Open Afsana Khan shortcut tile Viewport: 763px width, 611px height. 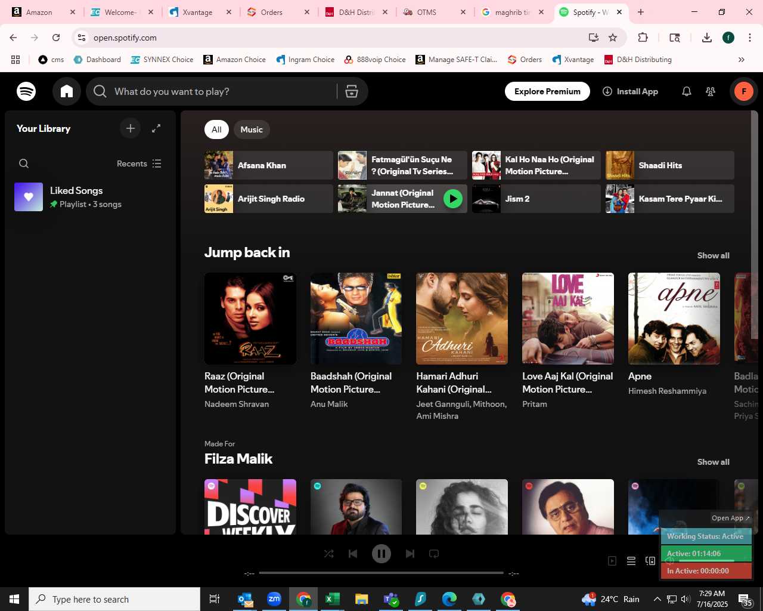click(268, 165)
